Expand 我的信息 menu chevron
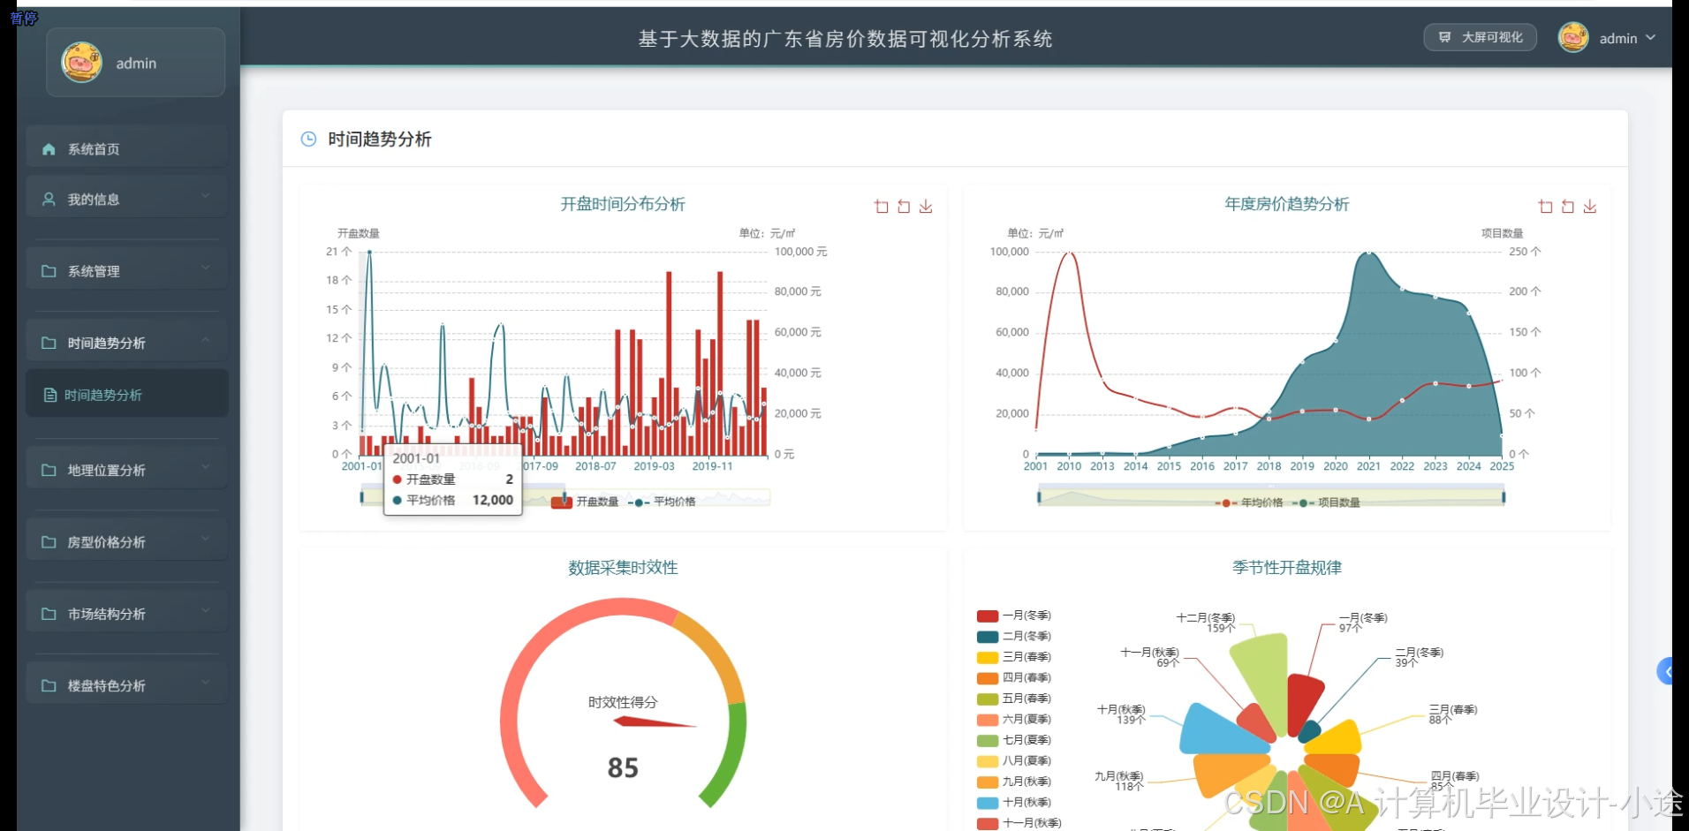 pos(205,195)
